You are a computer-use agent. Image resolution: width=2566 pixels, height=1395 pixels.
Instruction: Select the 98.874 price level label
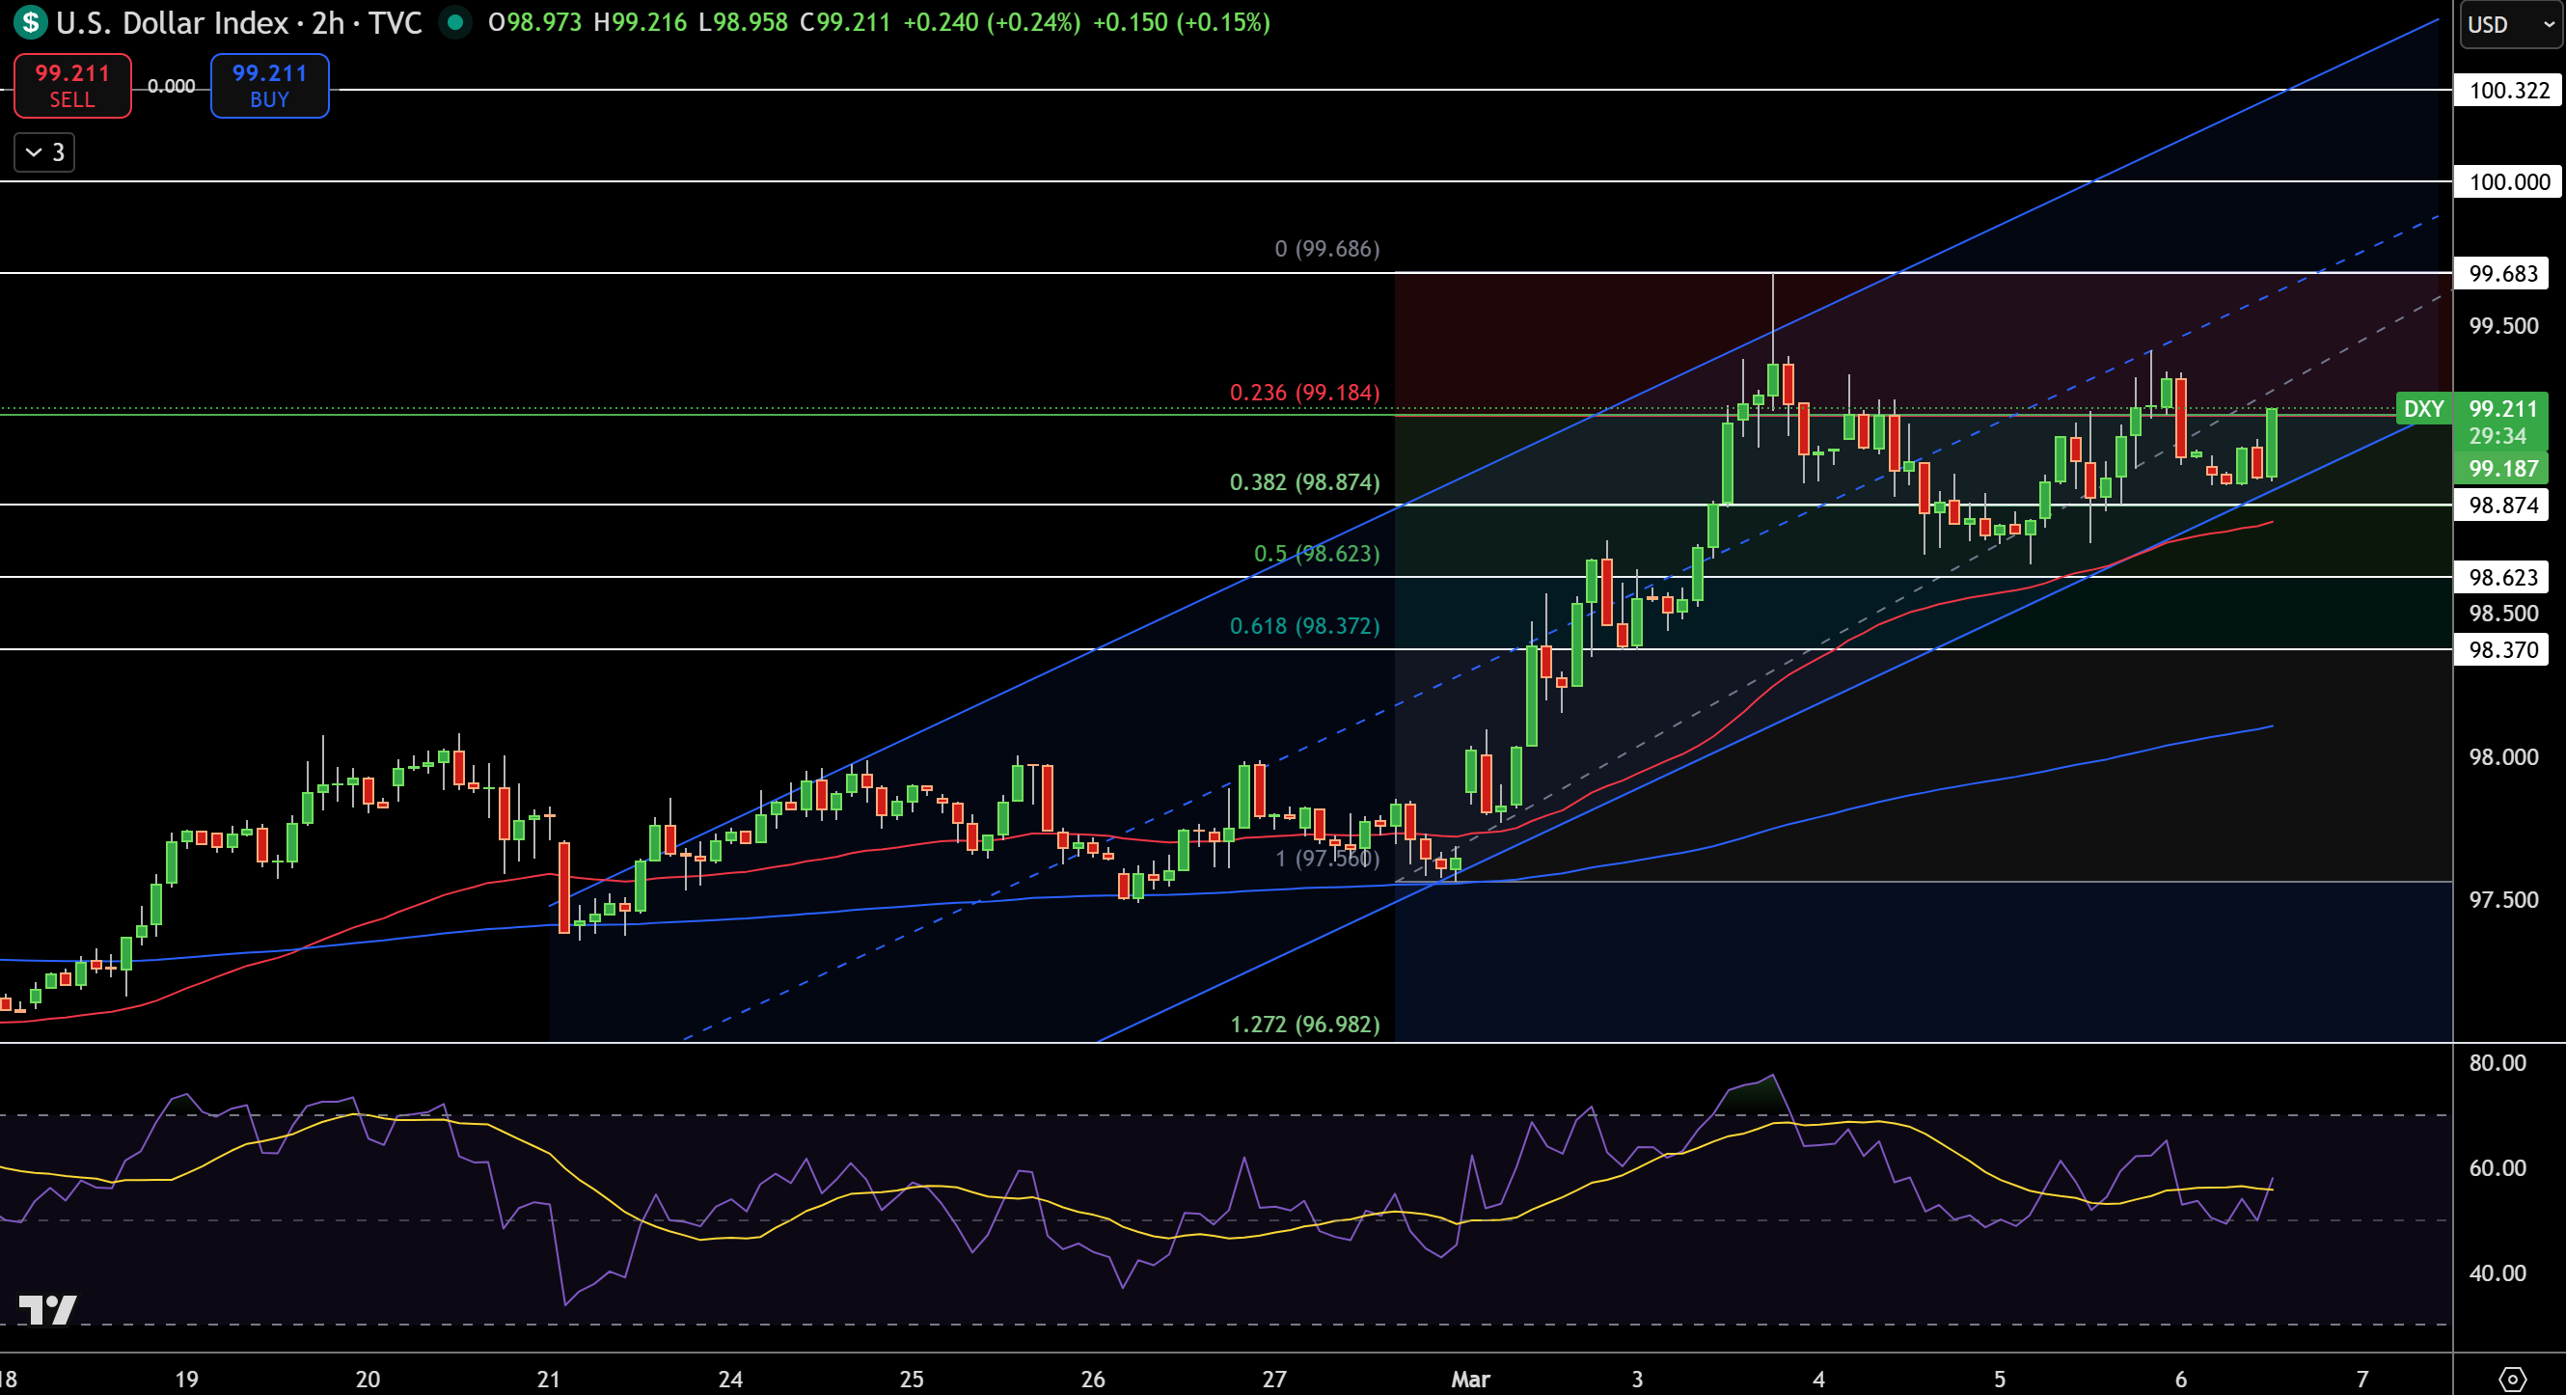tap(2502, 506)
